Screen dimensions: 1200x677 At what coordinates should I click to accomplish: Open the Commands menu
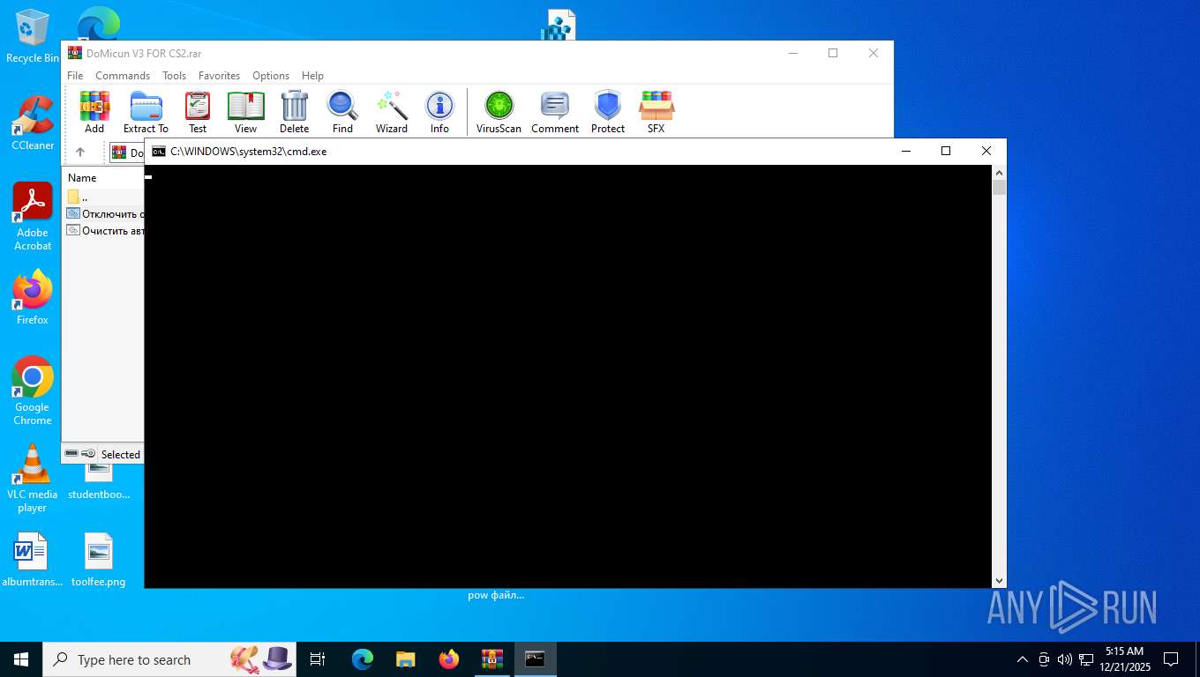click(123, 76)
